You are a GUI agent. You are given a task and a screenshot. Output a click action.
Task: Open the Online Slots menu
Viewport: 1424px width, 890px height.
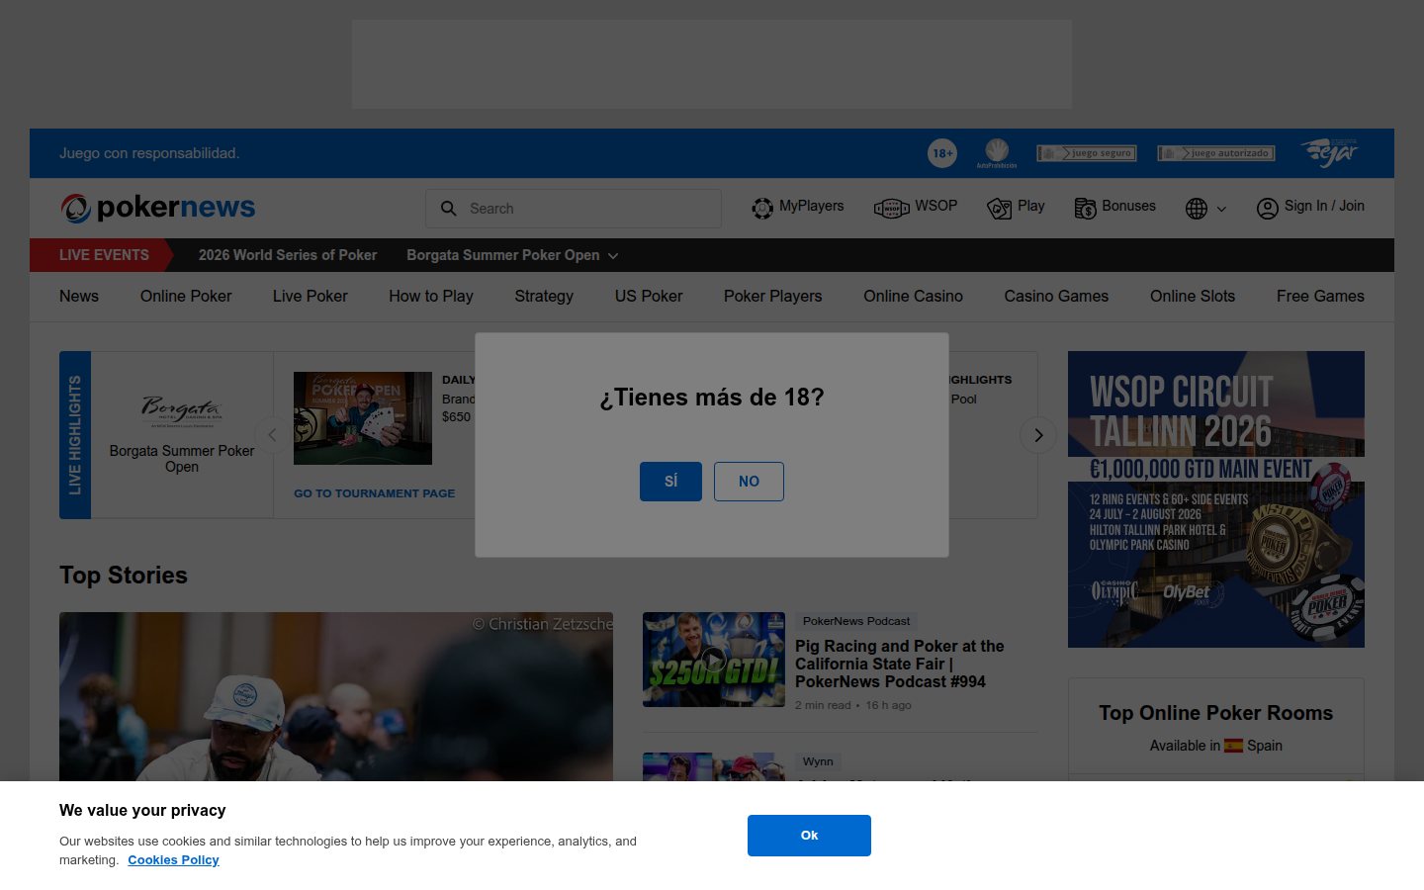coord(1193,296)
